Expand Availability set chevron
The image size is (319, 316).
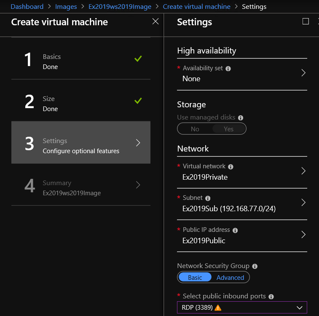click(303, 73)
